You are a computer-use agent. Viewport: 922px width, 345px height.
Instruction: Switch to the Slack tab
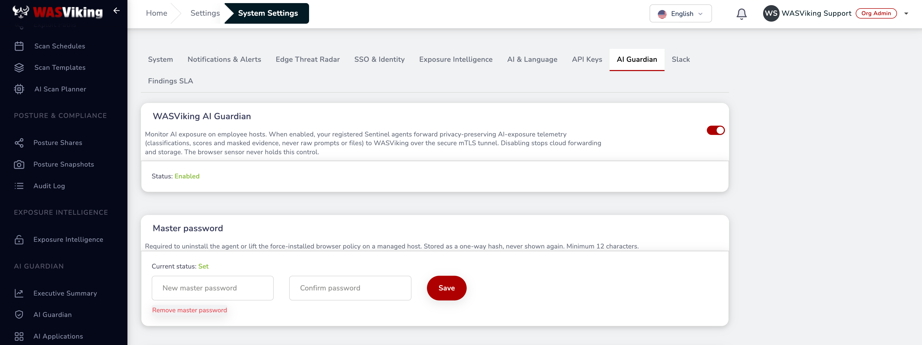(680, 59)
